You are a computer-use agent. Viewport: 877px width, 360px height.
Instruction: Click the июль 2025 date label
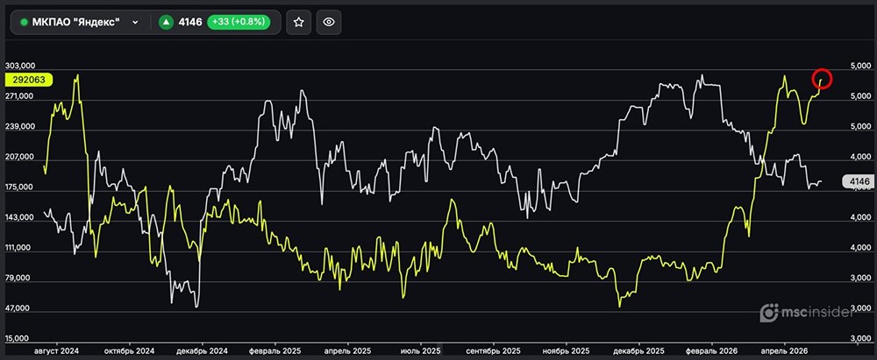[x=421, y=350]
